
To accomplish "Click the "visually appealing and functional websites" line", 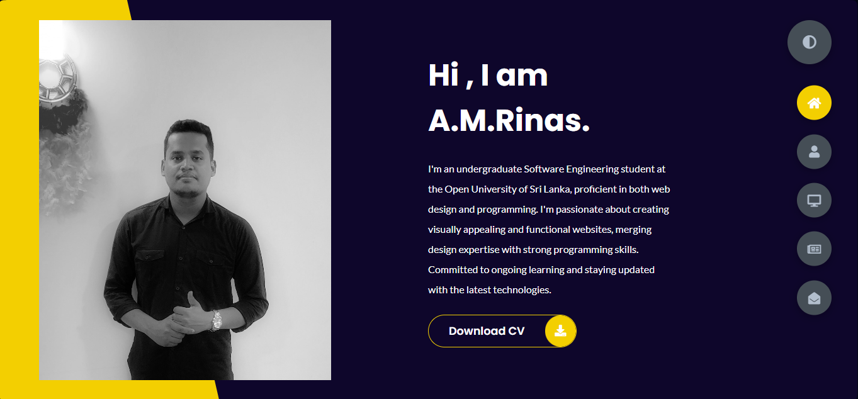I will click(x=540, y=230).
